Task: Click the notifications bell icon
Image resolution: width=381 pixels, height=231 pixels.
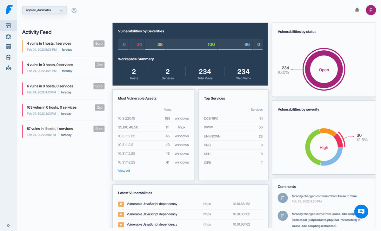Action: click(357, 10)
